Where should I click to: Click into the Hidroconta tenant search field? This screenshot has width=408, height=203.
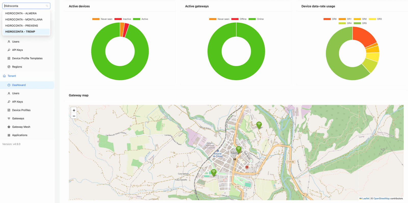[x=24, y=6]
